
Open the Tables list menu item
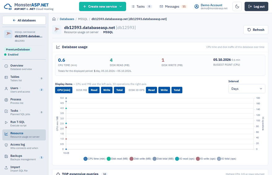click(x=24, y=78)
